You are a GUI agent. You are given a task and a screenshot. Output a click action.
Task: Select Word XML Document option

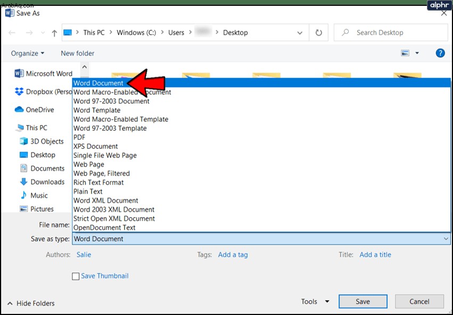point(261,201)
